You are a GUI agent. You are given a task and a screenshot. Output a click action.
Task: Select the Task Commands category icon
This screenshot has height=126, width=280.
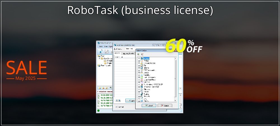(142, 77)
